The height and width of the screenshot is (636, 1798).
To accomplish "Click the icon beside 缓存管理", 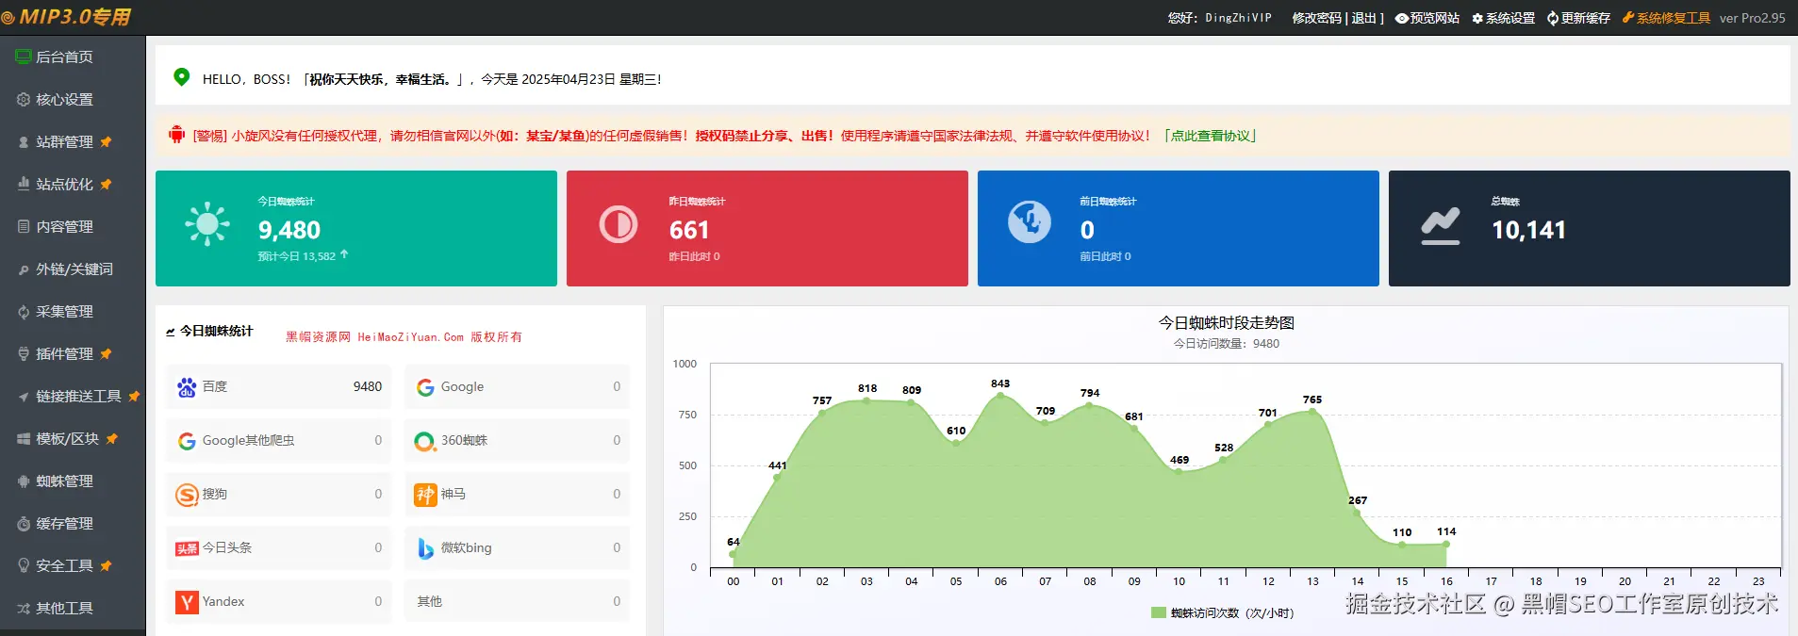I will [x=24, y=524].
